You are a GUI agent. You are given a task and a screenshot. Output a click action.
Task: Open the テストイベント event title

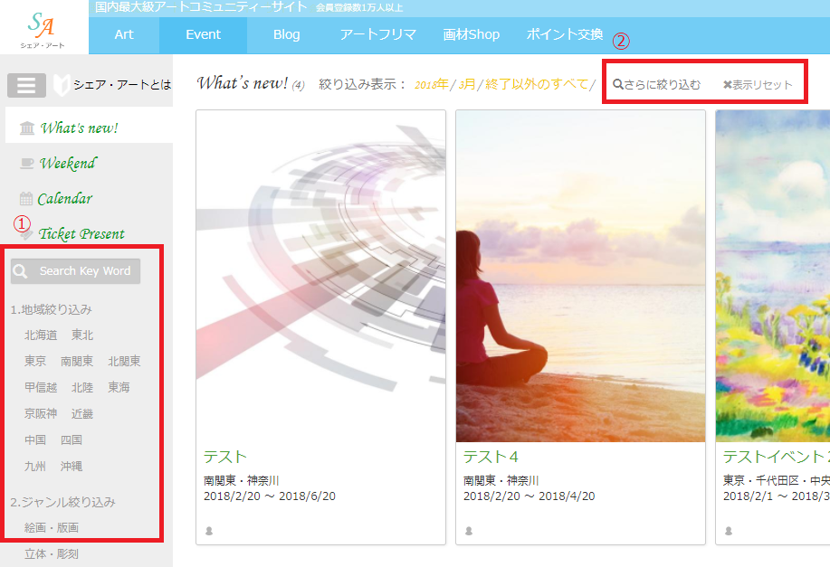777,457
